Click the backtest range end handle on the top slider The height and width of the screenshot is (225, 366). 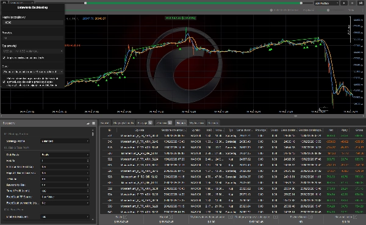[301, 3]
